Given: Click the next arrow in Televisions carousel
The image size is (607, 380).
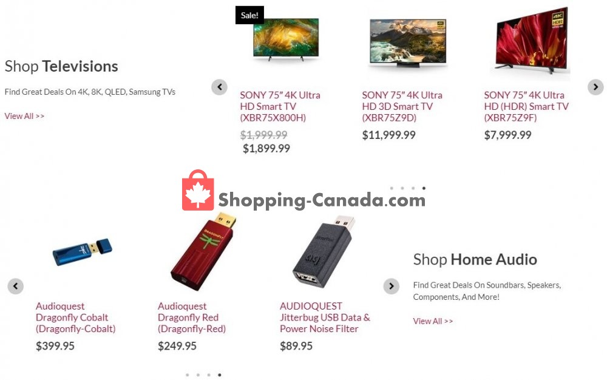Looking at the screenshot, I should (595, 87).
